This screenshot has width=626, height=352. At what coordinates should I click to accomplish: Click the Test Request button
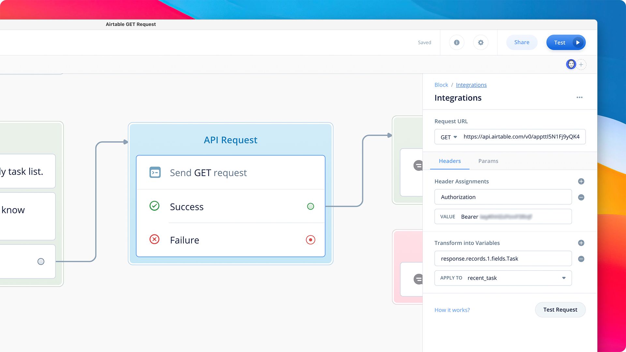[x=560, y=310]
